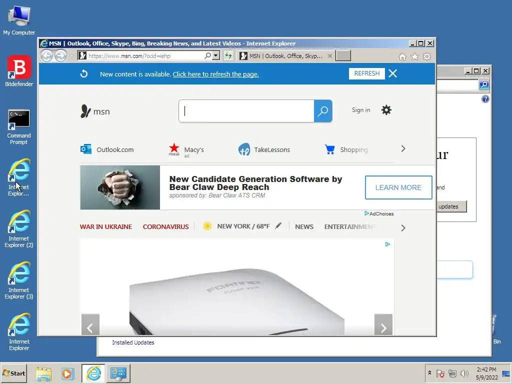Expand the address bar dropdown arrow
Viewport: 512px width, 384px height.
[216, 56]
